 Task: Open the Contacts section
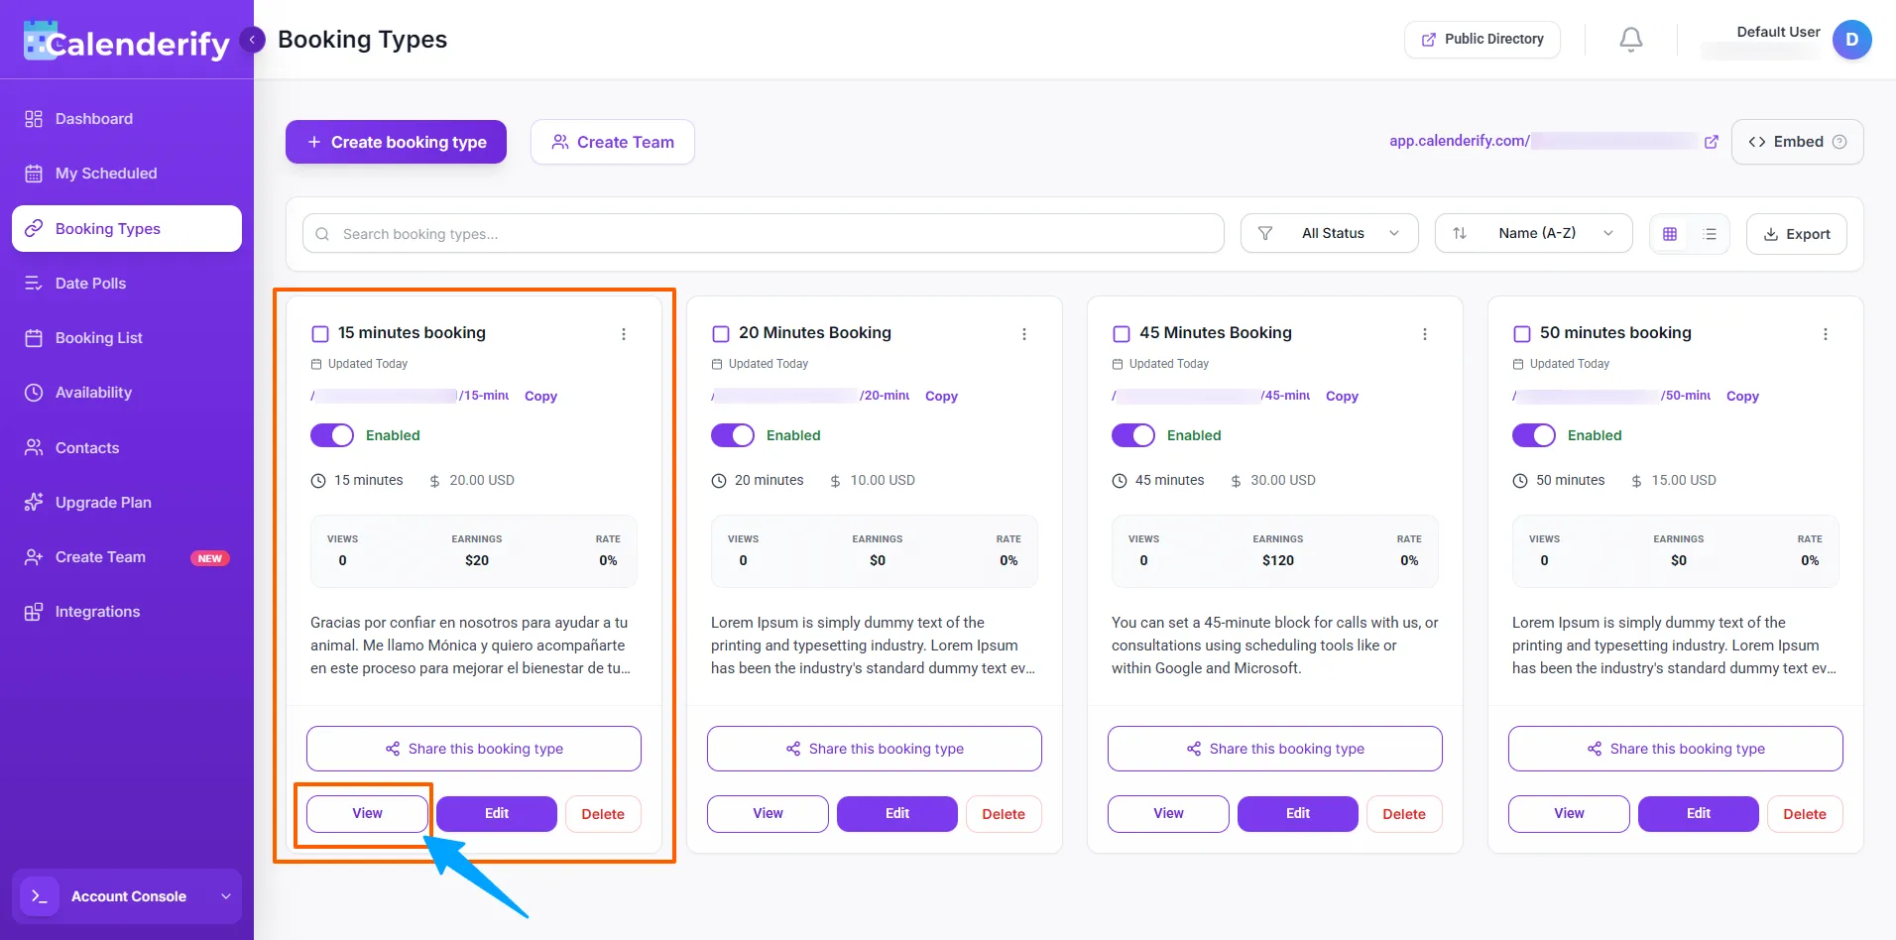(87, 447)
